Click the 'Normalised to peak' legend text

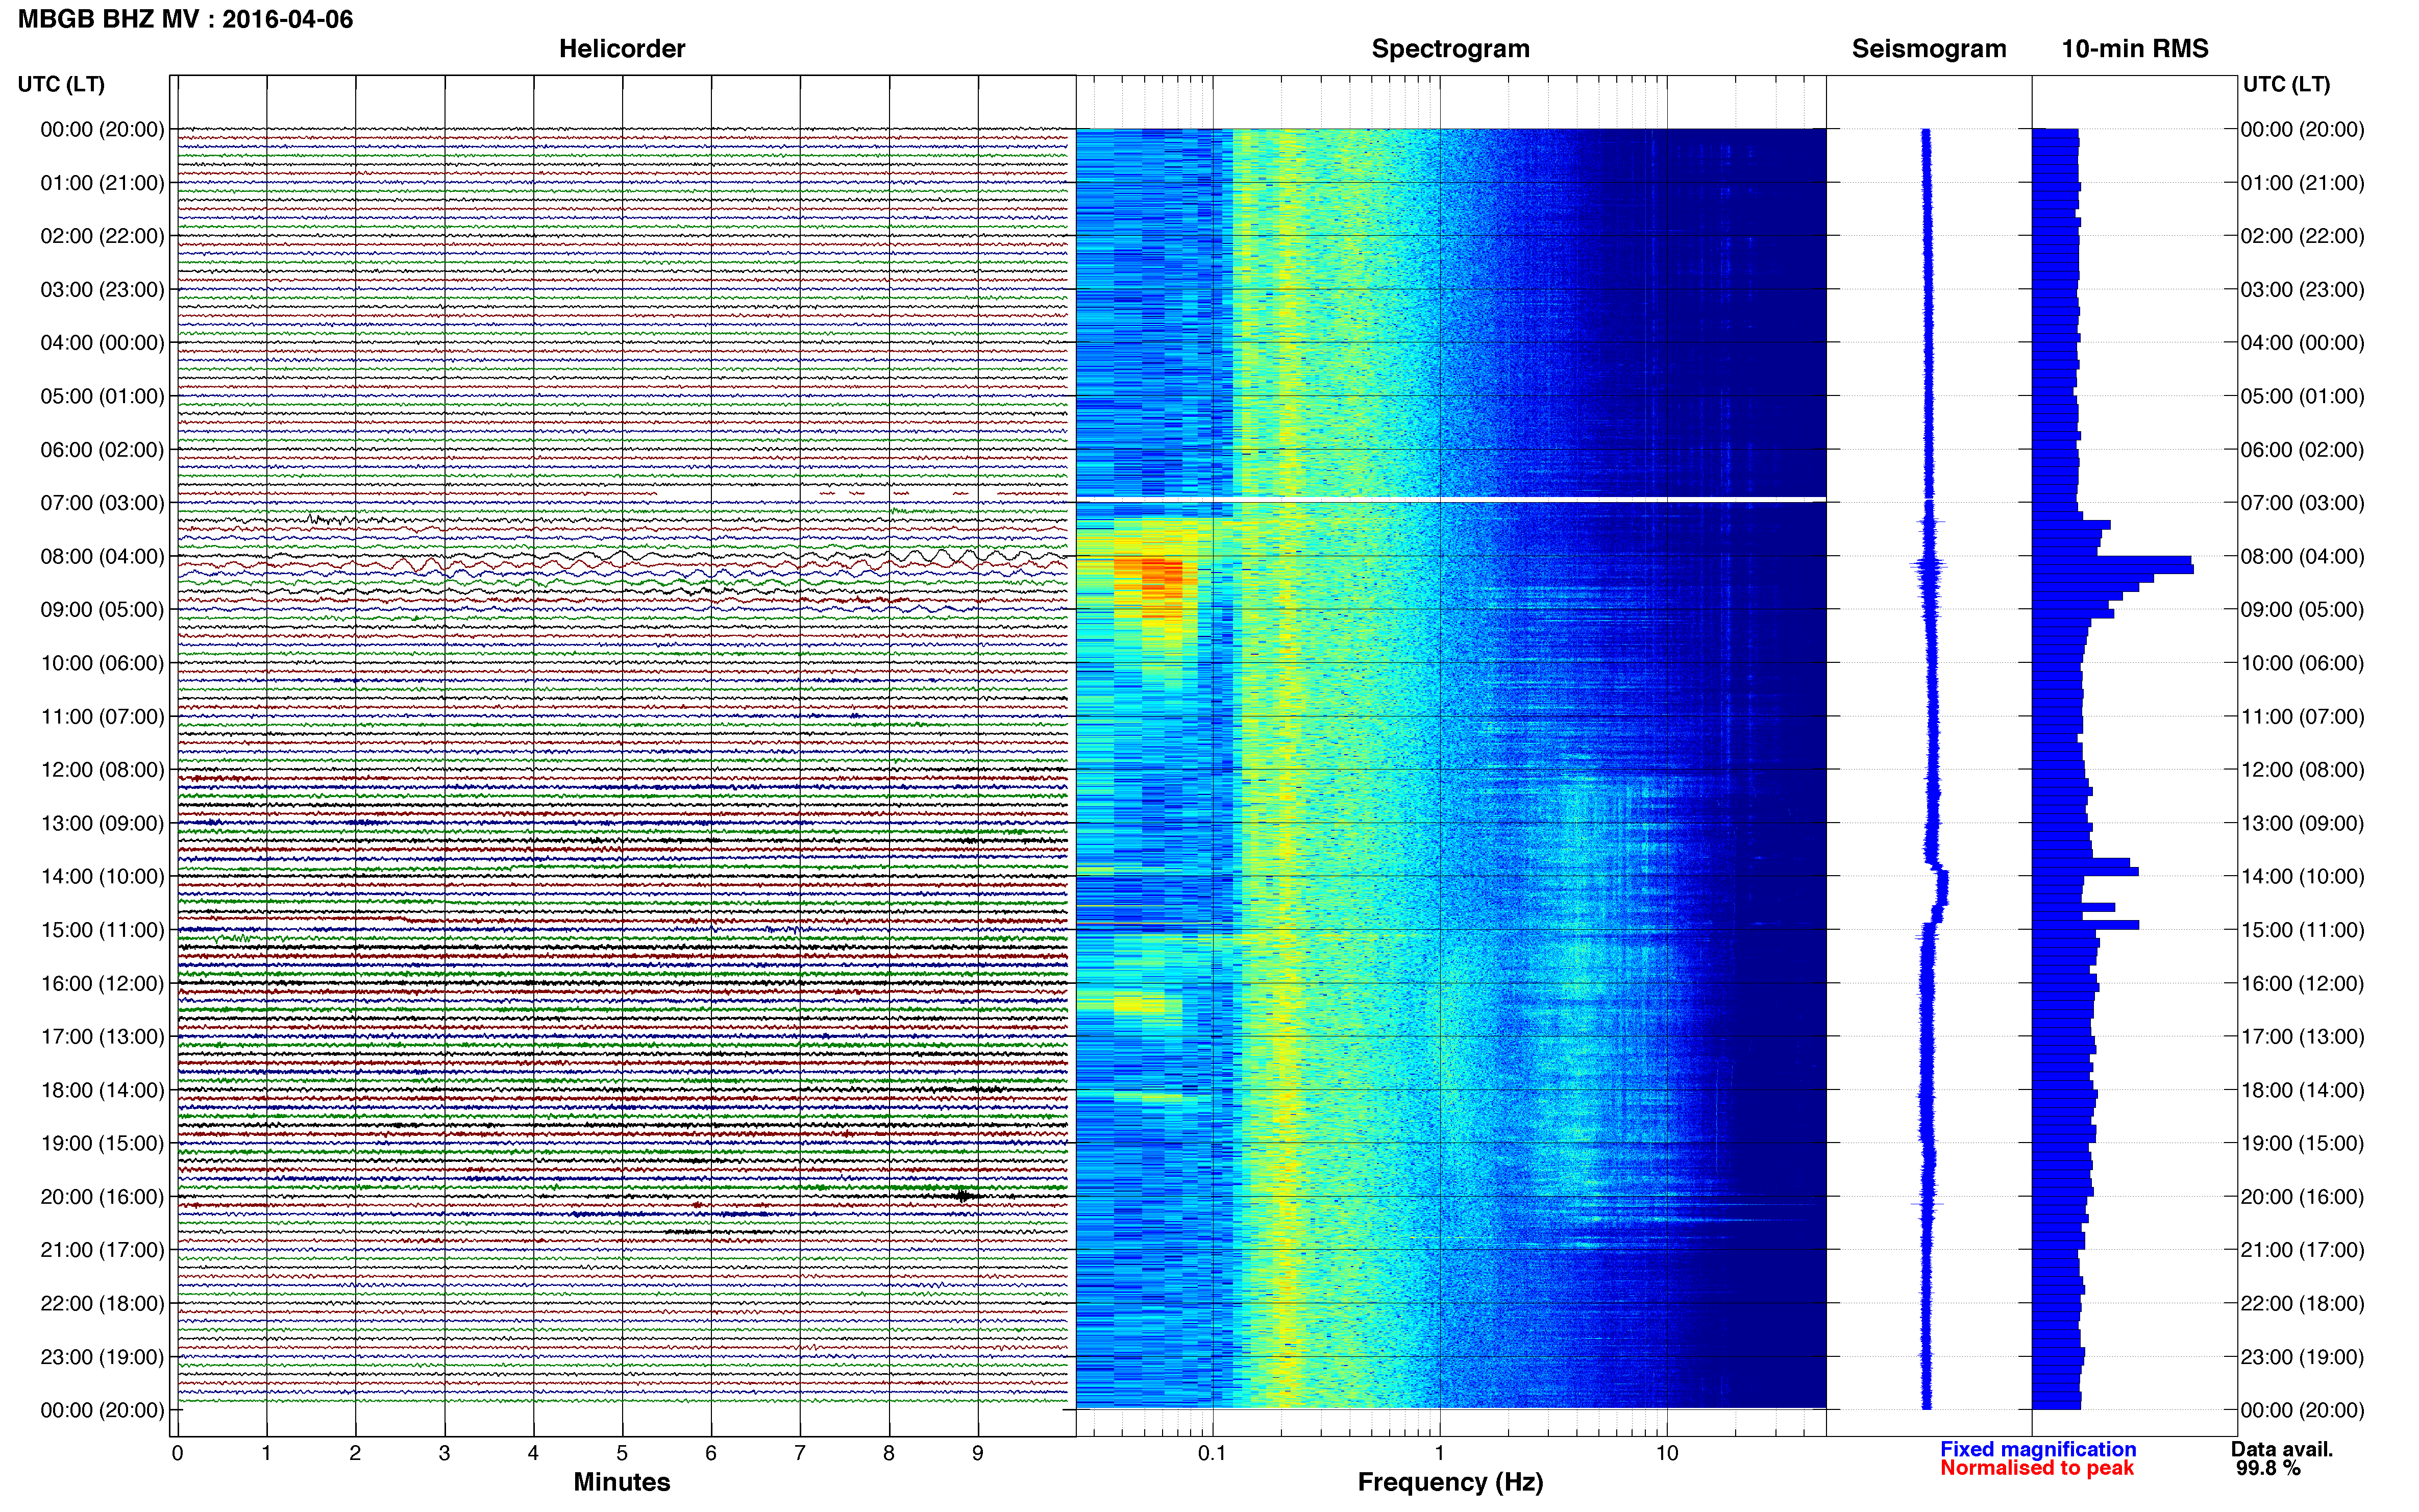(x=2037, y=1468)
